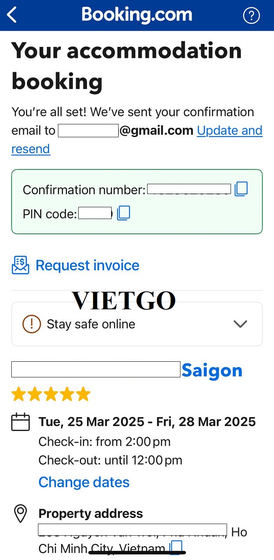Copy the property address
The image size is (274, 560).
coord(176,547)
